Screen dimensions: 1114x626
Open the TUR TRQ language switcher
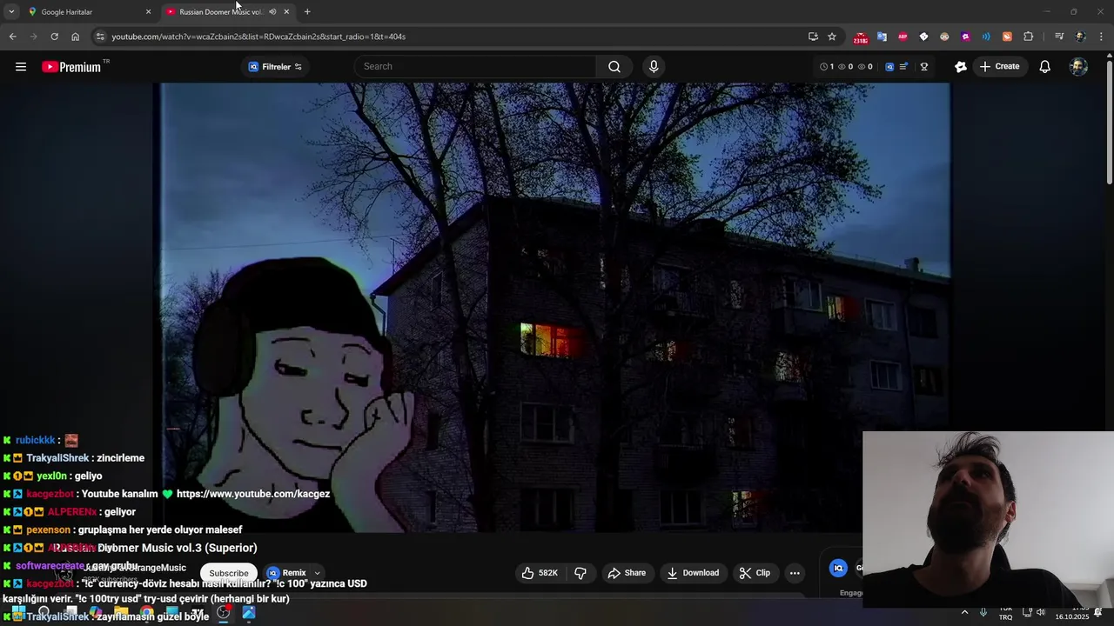coord(1005,613)
